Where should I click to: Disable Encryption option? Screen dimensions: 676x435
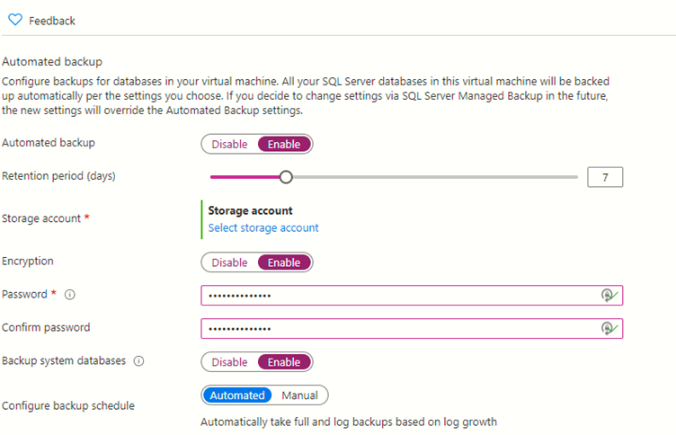[x=229, y=262]
